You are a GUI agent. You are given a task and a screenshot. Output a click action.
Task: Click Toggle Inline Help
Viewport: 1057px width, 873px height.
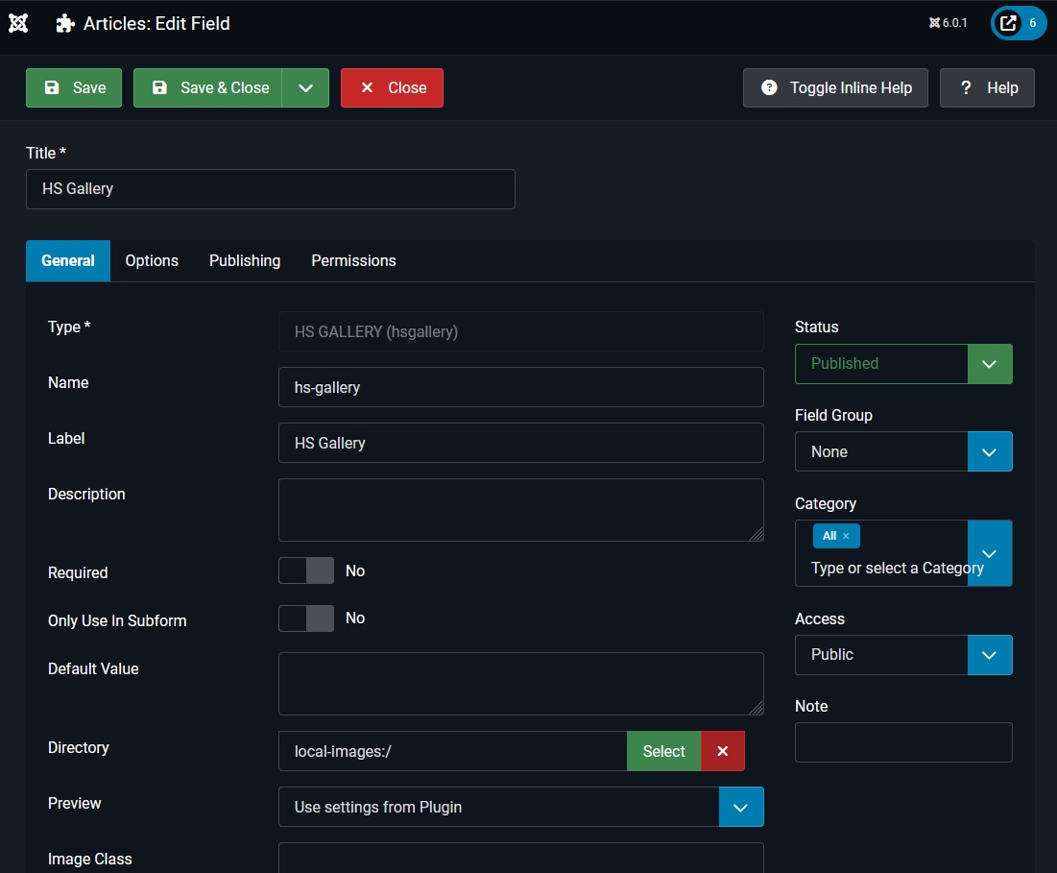(835, 87)
